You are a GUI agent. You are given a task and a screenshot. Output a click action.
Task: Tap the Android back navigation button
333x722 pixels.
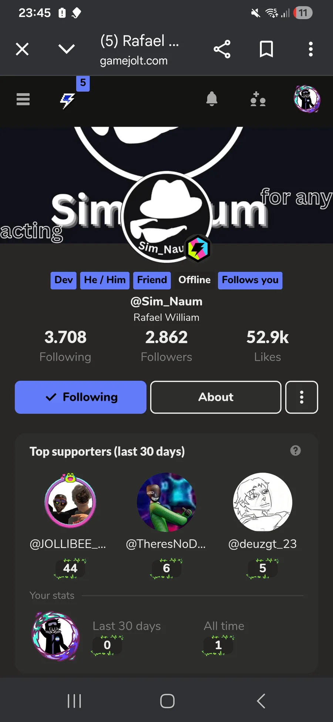pyautogui.click(x=261, y=701)
